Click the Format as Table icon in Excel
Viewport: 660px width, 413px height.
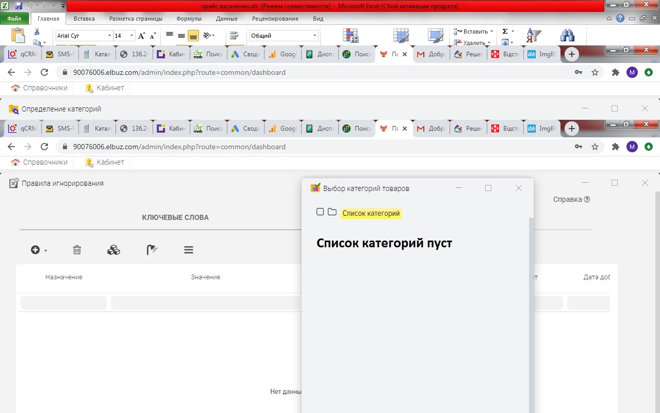[x=401, y=36]
